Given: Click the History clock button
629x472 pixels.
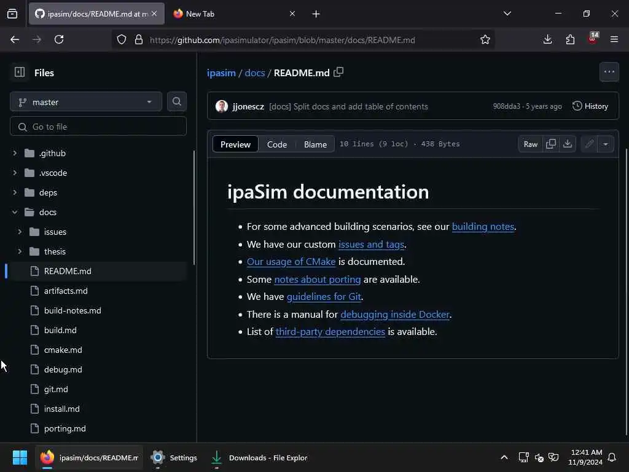Looking at the screenshot, I should [x=590, y=106].
